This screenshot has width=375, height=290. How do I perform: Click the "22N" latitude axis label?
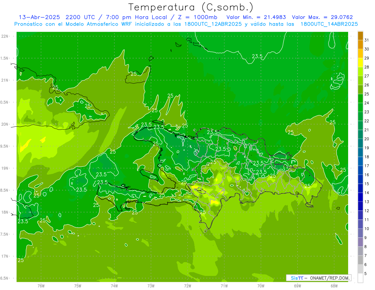point(5,36)
